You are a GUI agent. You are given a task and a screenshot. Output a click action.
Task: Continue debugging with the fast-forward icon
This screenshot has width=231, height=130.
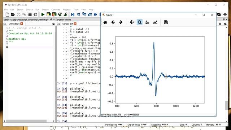(95, 14)
